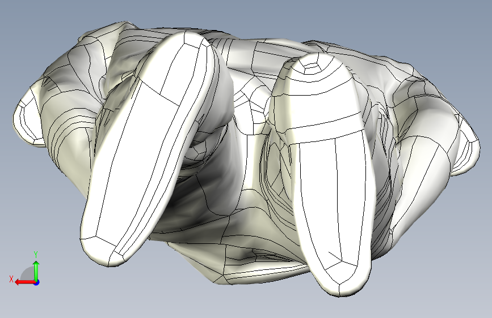Screen dimensions: 492x318
Task: Click the red X axis arrow of triad
Action: coord(24,282)
